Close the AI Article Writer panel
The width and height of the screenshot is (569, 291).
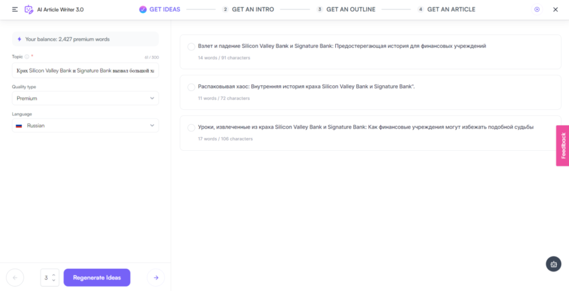[555, 9]
